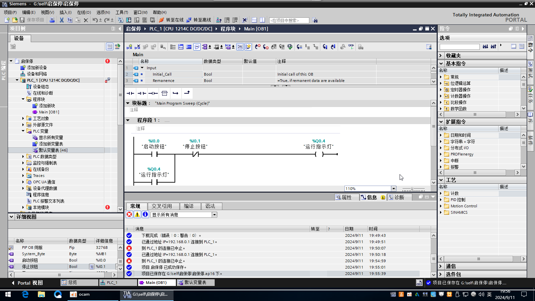Insert a normally closed contact
Image resolution: width=535 pixels, height=301 pixels.
pos(142,93)
